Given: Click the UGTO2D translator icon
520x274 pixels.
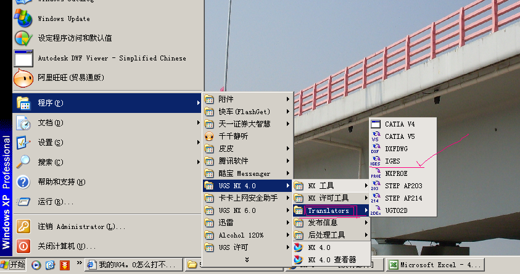Looking at the screenshot, I should pos(376,210).
